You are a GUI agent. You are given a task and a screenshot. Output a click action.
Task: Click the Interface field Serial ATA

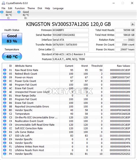71,40
